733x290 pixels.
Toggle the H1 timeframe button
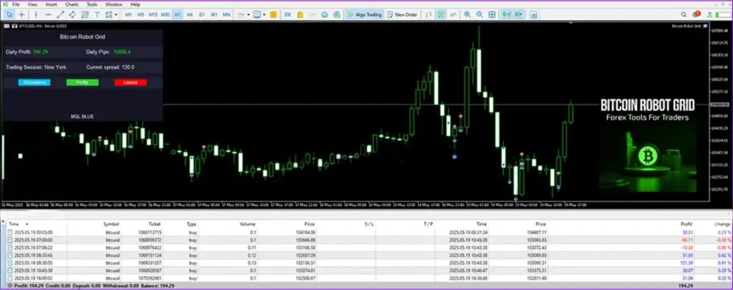point(178,15)
